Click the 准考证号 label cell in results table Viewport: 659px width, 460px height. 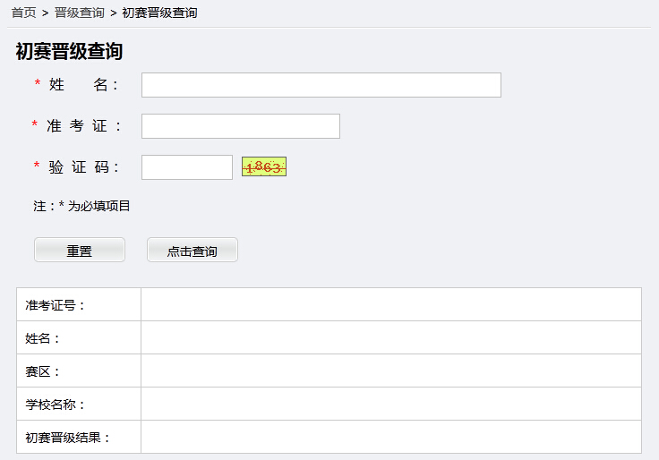(x=56, y=305)
